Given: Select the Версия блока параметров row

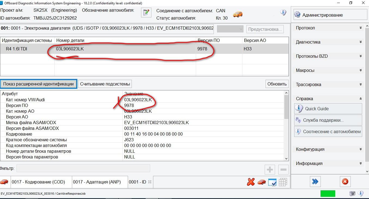Looking at the screenshot, I should (x=142, y=157).
